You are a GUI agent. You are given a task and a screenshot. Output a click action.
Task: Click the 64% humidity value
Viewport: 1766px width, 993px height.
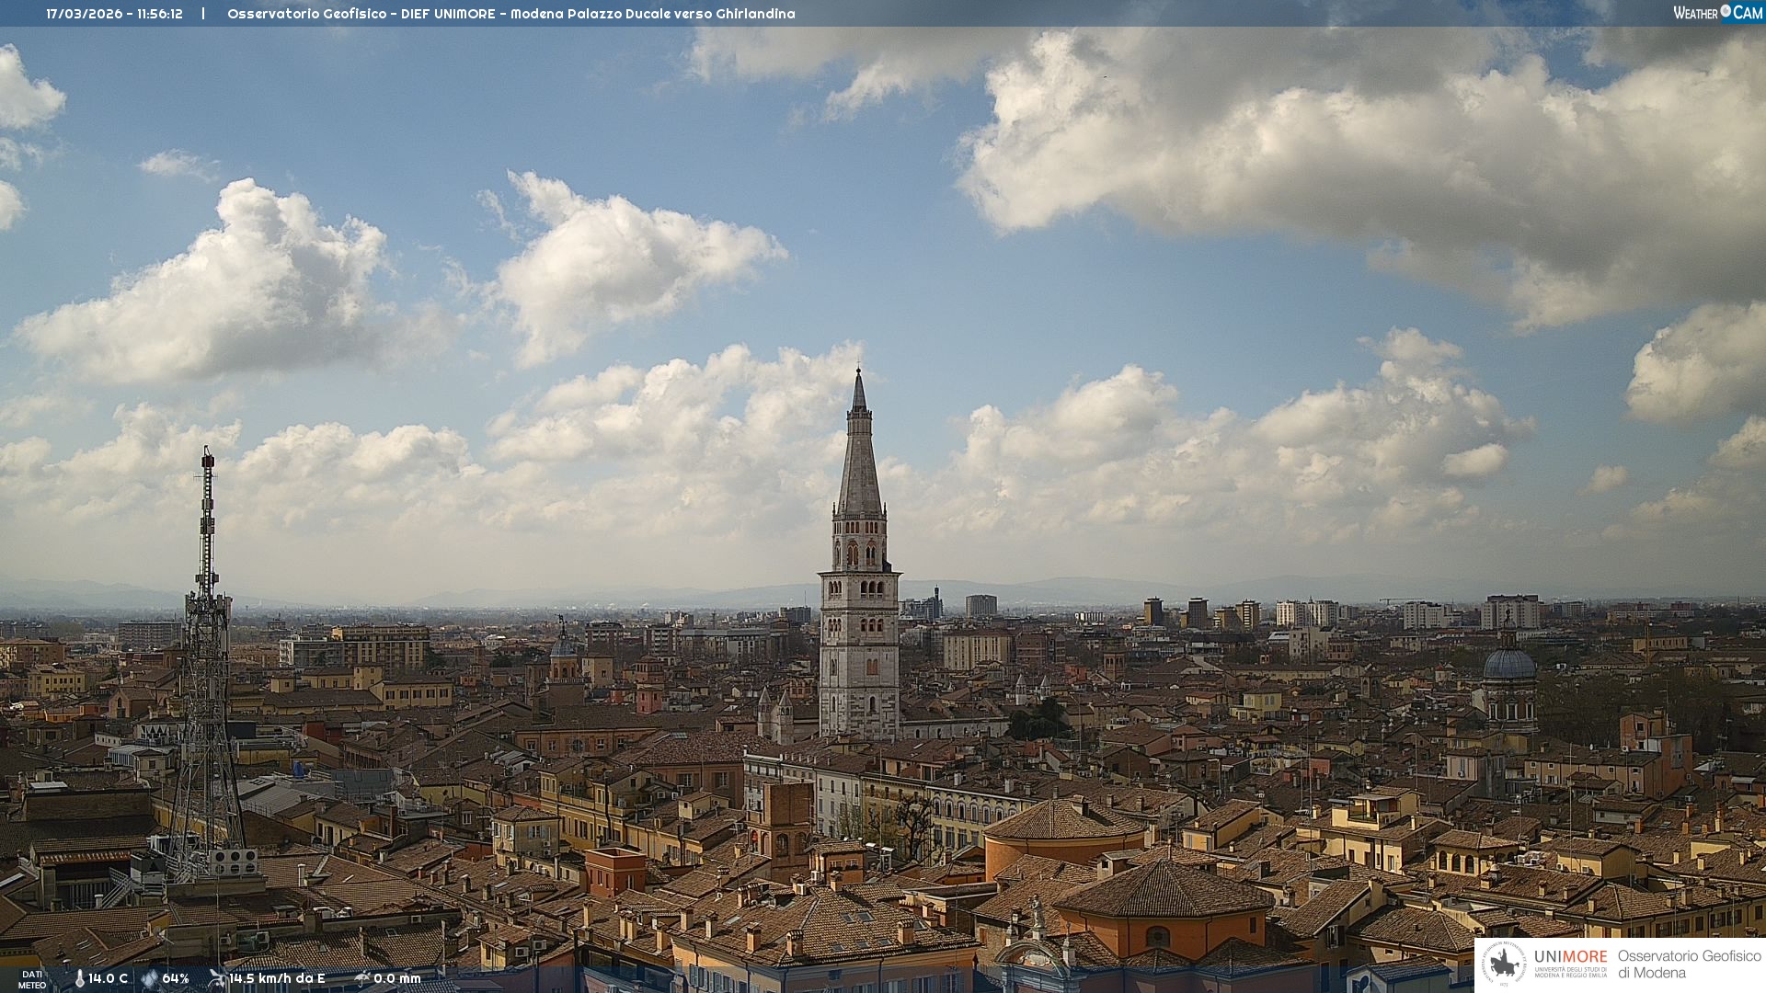point(175,978)
